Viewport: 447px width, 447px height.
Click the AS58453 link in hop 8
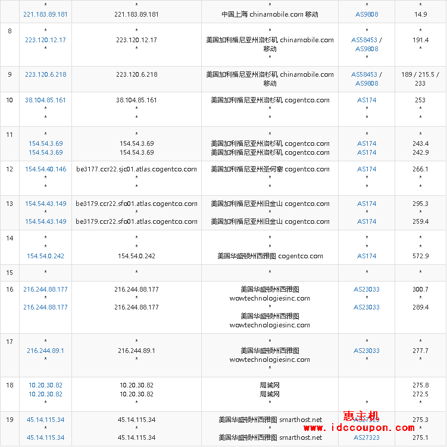click(364, 40)
